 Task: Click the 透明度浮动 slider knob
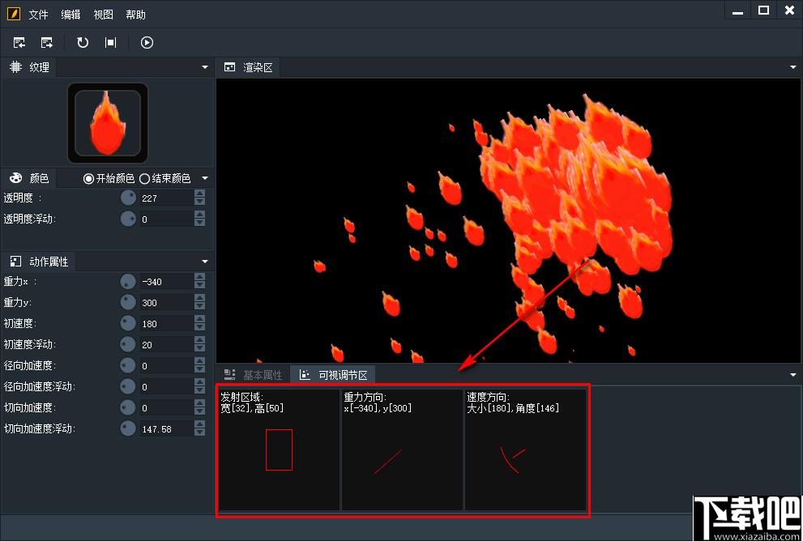tap(128, 219)
